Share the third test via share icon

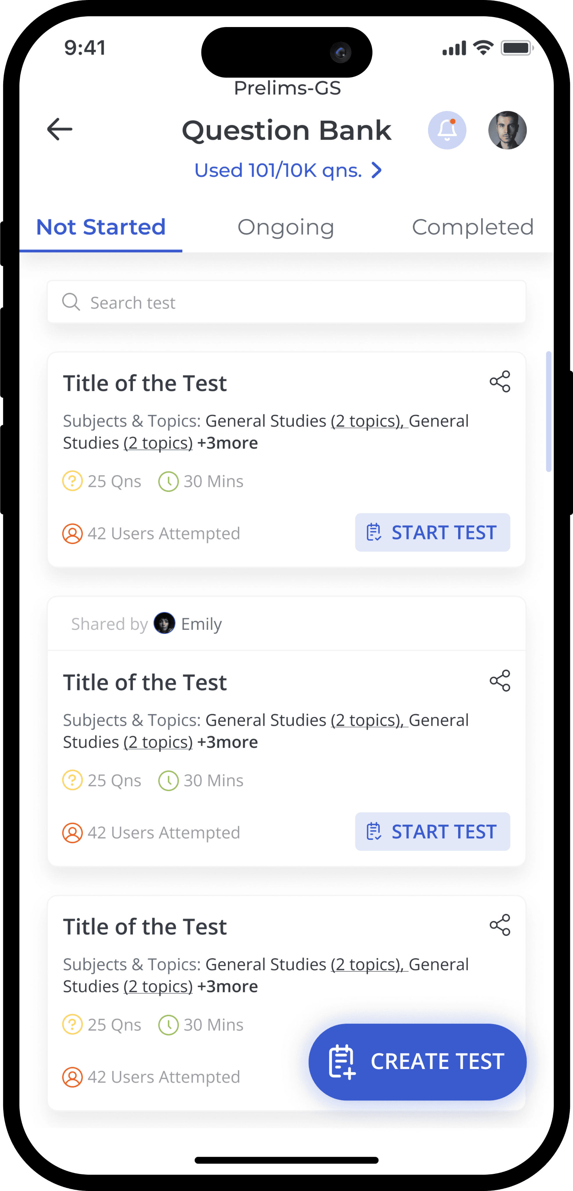click(x=500, y=925)
